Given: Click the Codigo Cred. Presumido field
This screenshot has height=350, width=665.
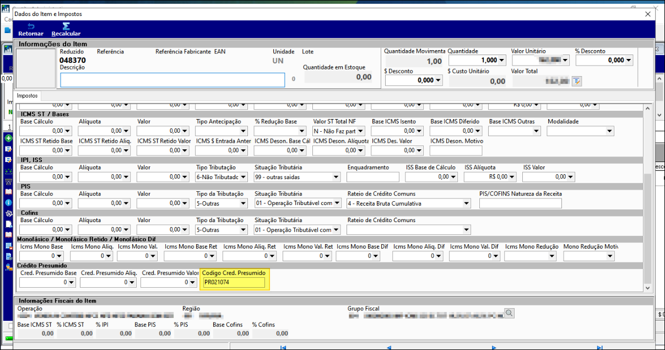Looking at the screenshot, I should (x=234, y=283).
